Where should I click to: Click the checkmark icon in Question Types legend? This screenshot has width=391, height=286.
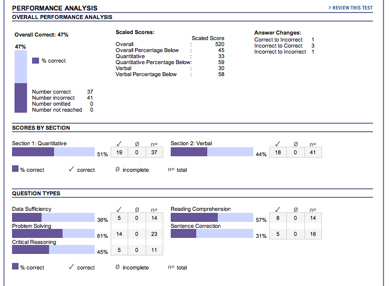(x=71, y=267)
